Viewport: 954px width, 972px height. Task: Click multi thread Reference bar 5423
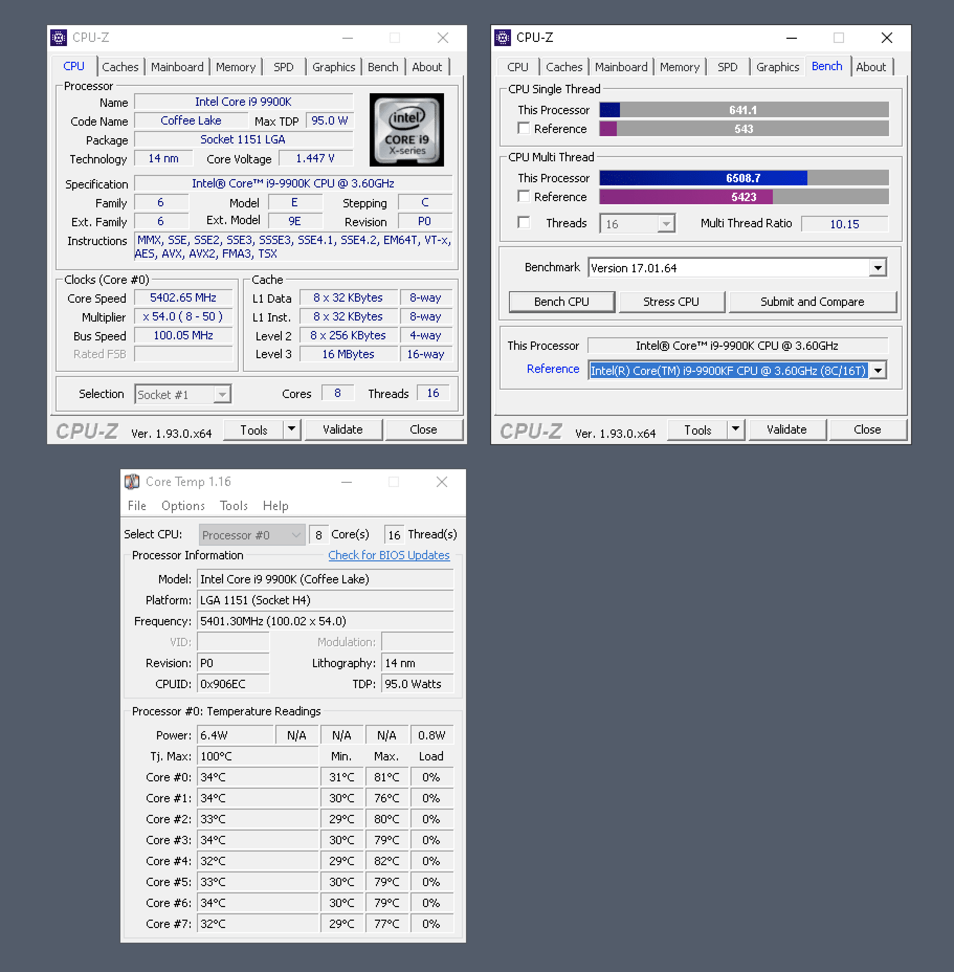(x=744, y=196)
